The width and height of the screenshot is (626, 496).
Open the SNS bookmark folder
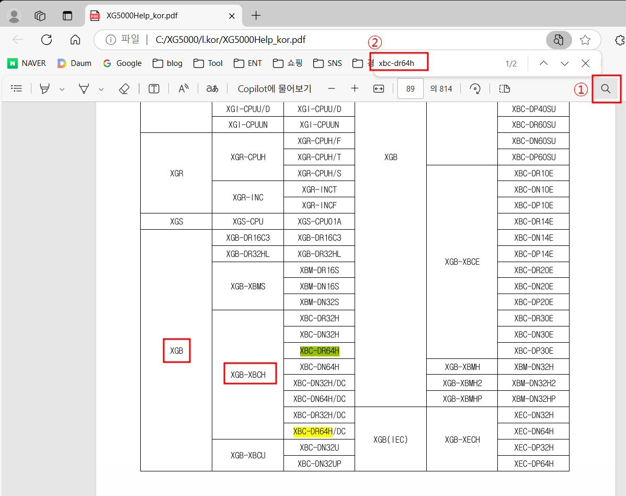[x=328, y=63]
